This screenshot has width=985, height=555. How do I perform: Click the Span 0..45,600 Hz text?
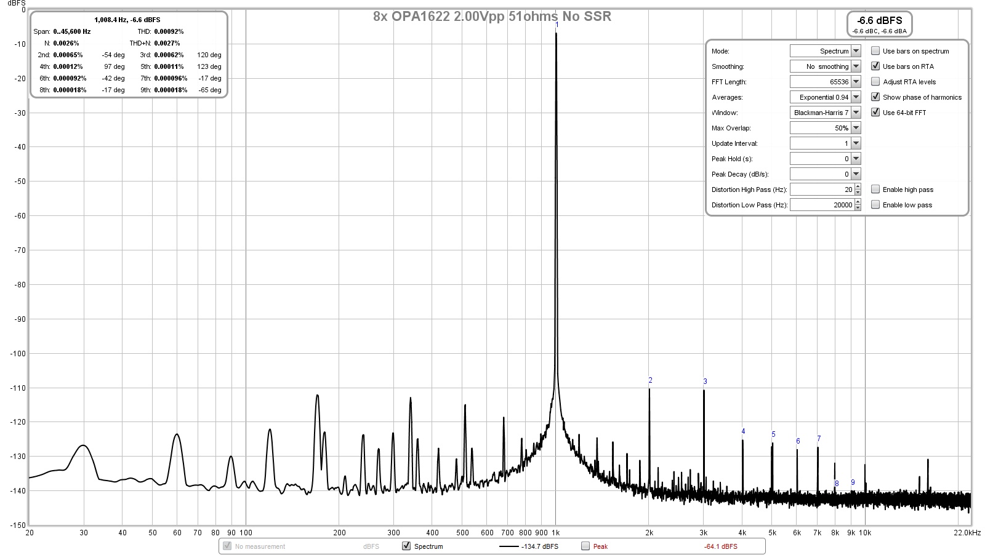62,31
